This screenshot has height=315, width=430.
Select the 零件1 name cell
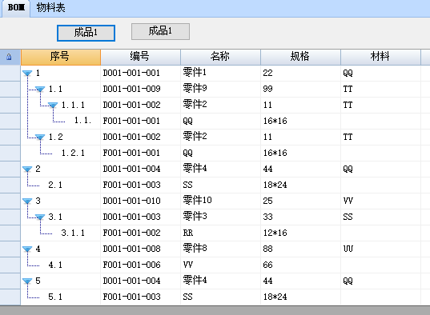[220, 73]
